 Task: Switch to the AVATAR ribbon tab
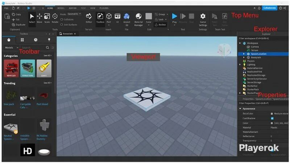[72, 8]
